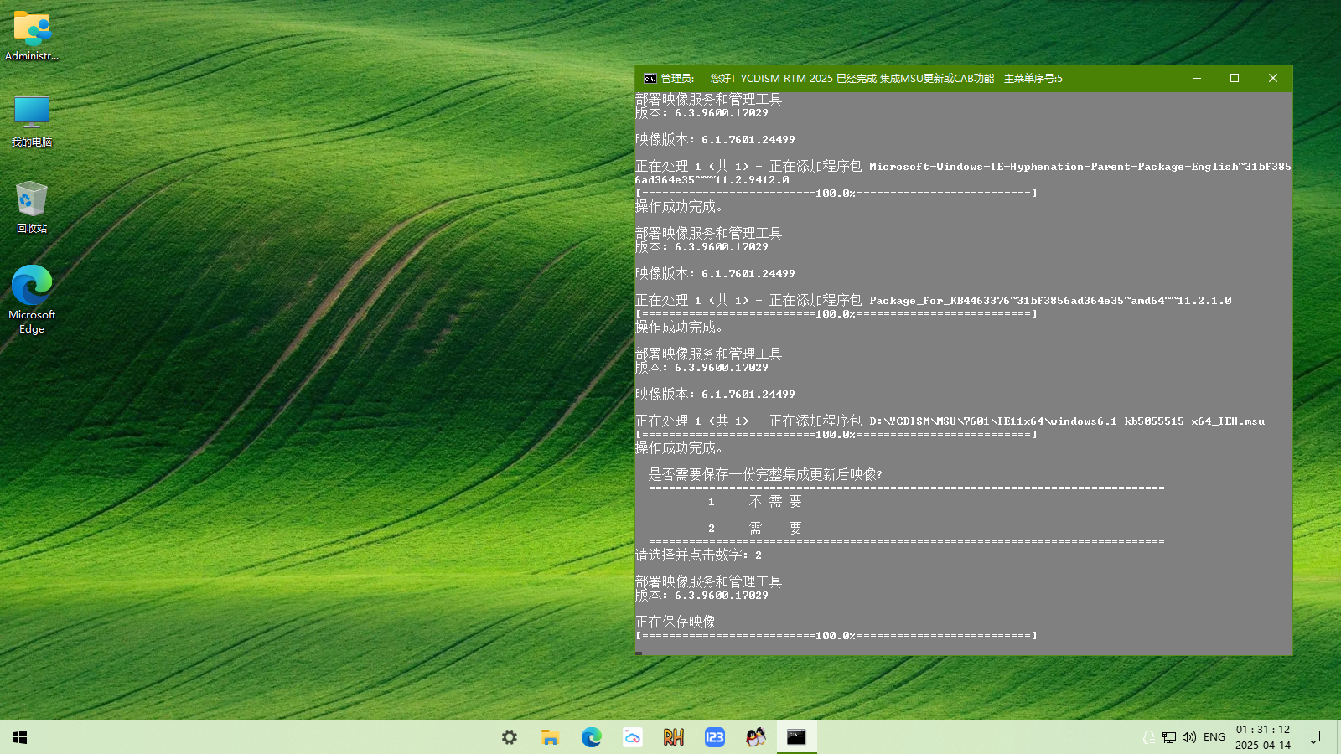
Task: Click the kb5055515-x64_IEH.msu path line
Action: pos(950,421)
